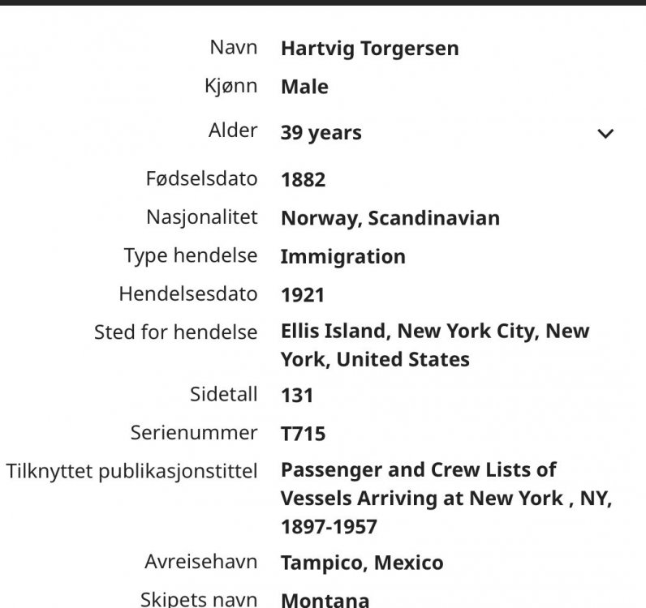Click the Fødselsdato value 1882
This screenshot has height=608, width=646.
click(303, 180)
